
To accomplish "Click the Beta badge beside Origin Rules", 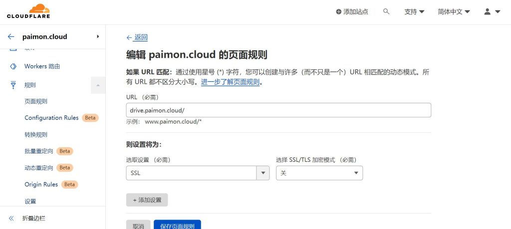I will click(69, 185).
